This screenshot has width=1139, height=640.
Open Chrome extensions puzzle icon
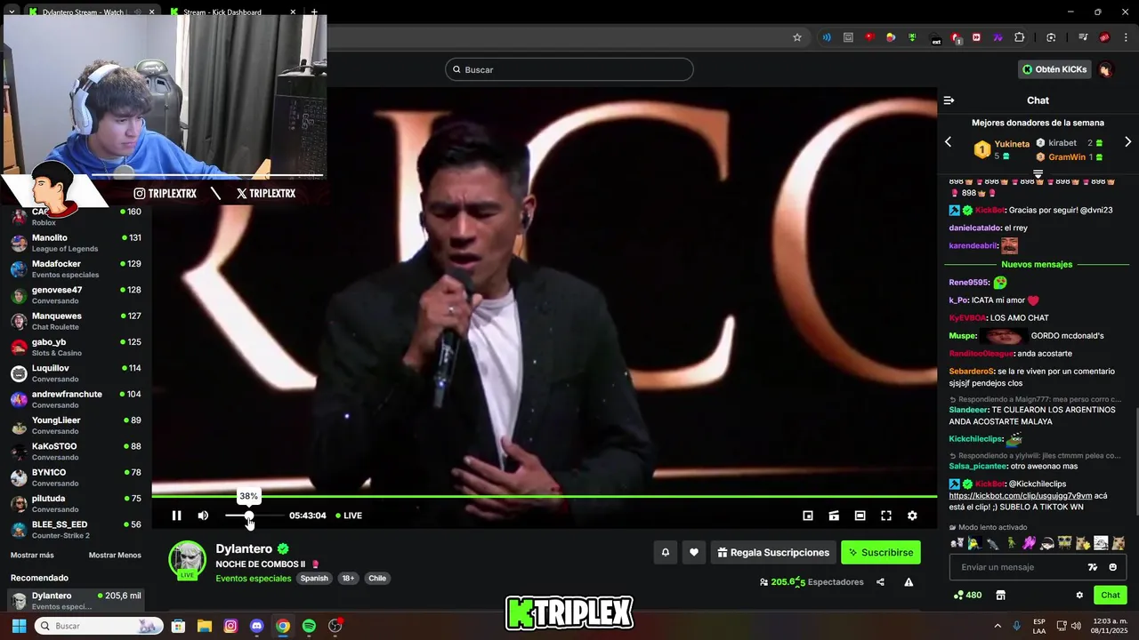(x=1020, y=37)
